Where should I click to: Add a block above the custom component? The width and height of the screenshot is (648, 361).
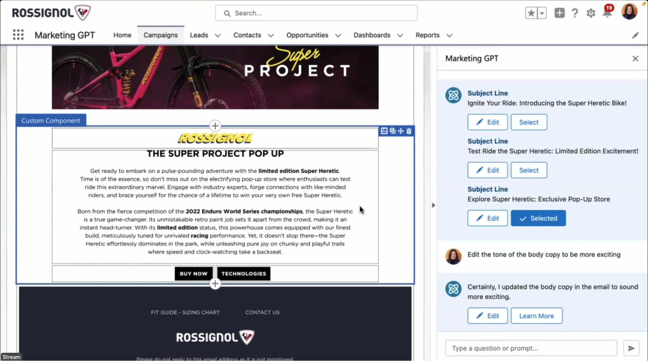(215, 126)
